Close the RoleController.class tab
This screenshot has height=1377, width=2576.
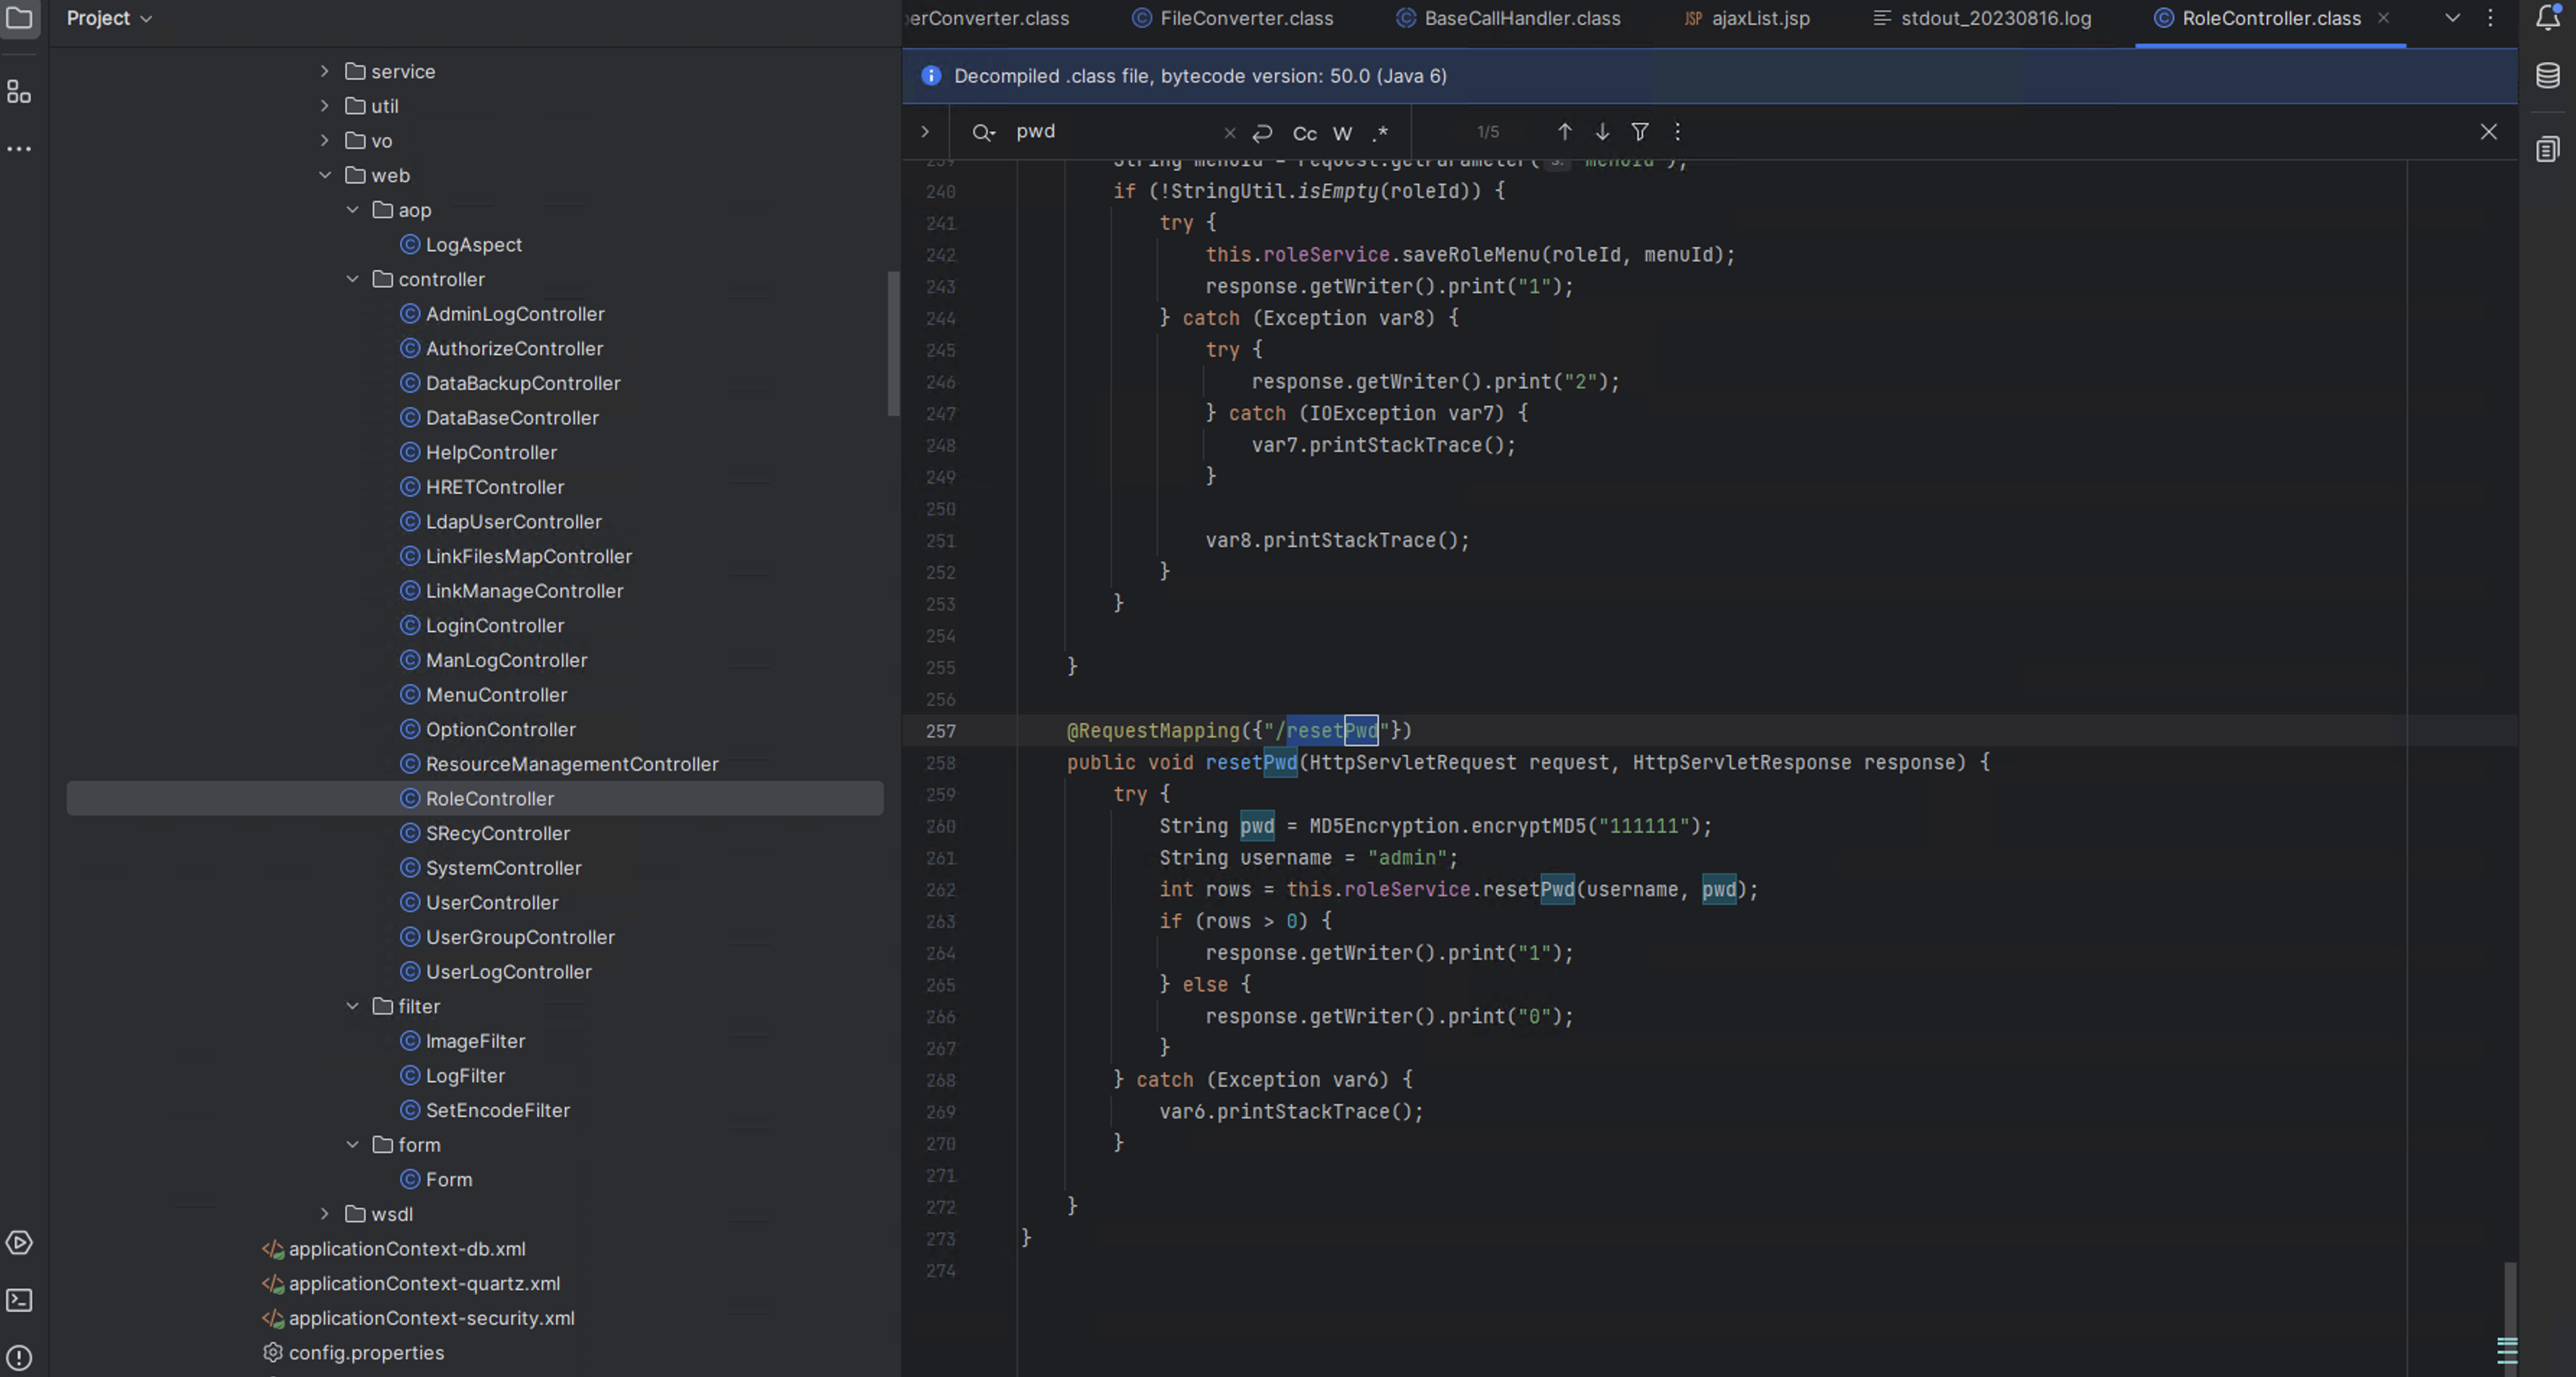pyautogui.click(x=2384, y=18)
